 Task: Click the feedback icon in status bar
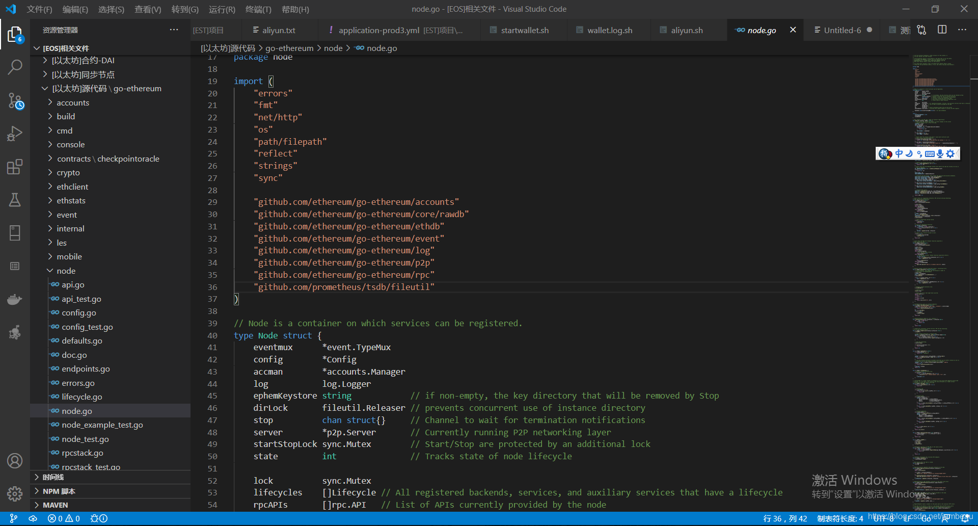(945, 518)
